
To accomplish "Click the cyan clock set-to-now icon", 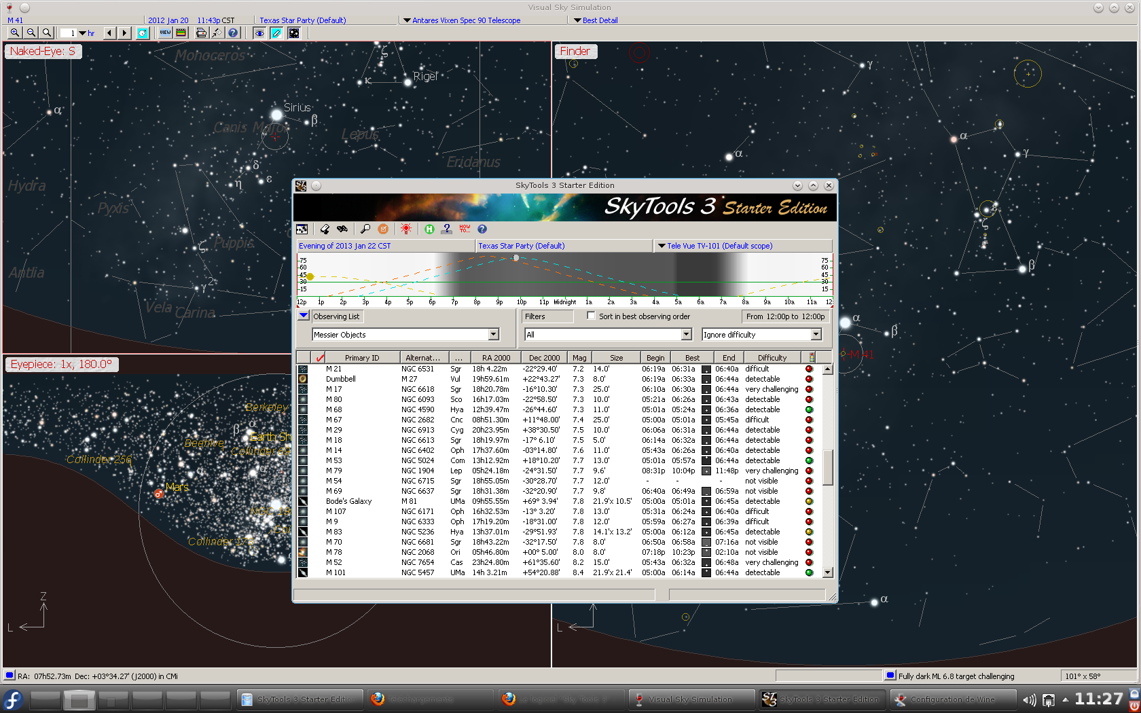I will (x=143, y=33).
